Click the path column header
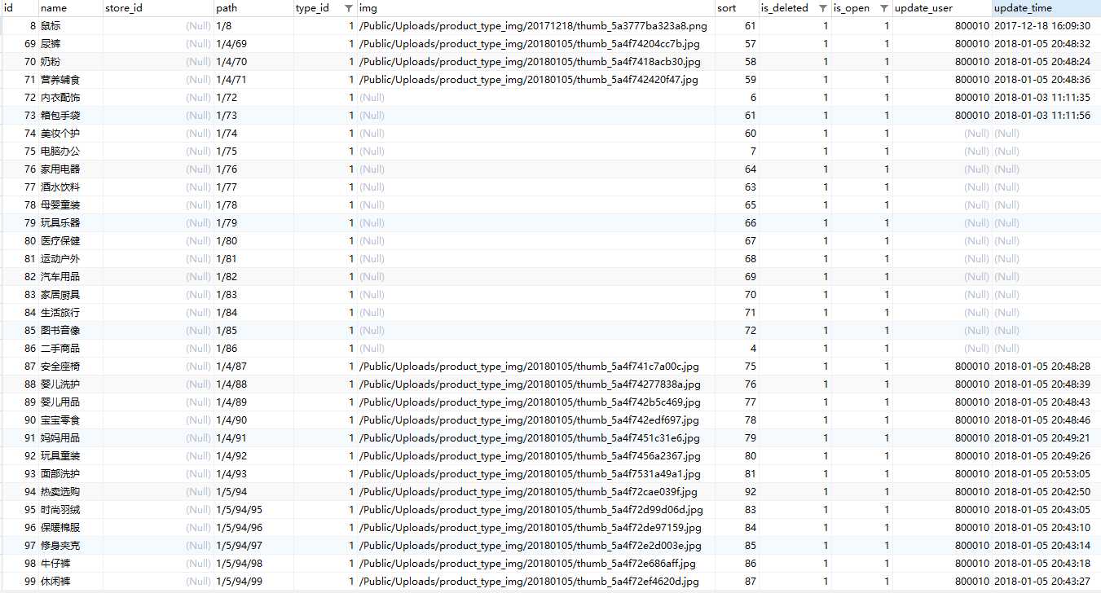This screenshot has height=593, width=1101. (253, 8)
